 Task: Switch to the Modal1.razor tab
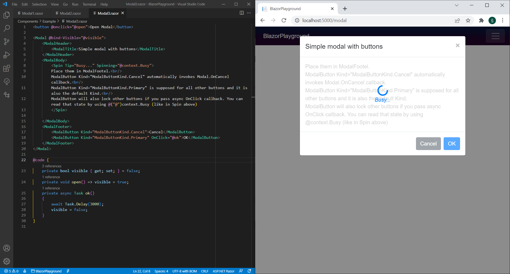tap(30, 13)
